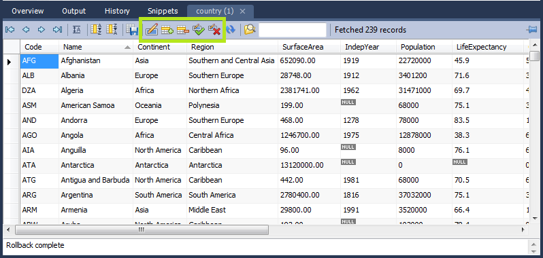This screenshot has width=543, height=258.
Task: Click the search magnifier folder icon
Action: click(249, 30)
